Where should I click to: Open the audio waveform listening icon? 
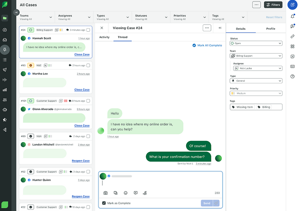[5, 79]
